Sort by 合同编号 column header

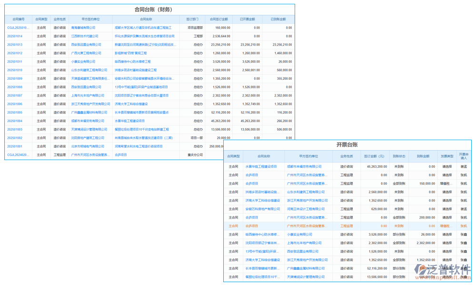pos(18,19)
